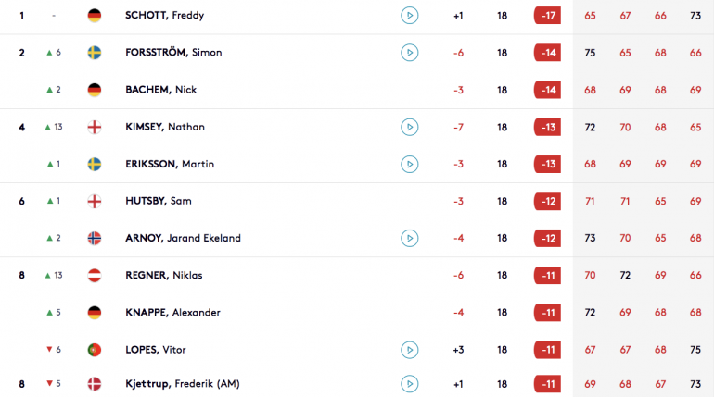The height and width of the screenshot is (397, 714).
Task: Play highlights for Jarand Ekeland Arnoy
Action: (409, 239)
